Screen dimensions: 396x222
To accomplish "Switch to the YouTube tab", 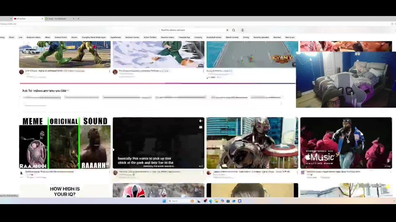I will [28, 19].
